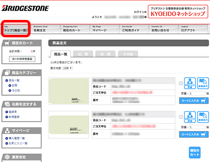This screenshot has width=210, height=162.
Task: Click the first product's お気に入り登録 icon
Action: click(190, 83)
